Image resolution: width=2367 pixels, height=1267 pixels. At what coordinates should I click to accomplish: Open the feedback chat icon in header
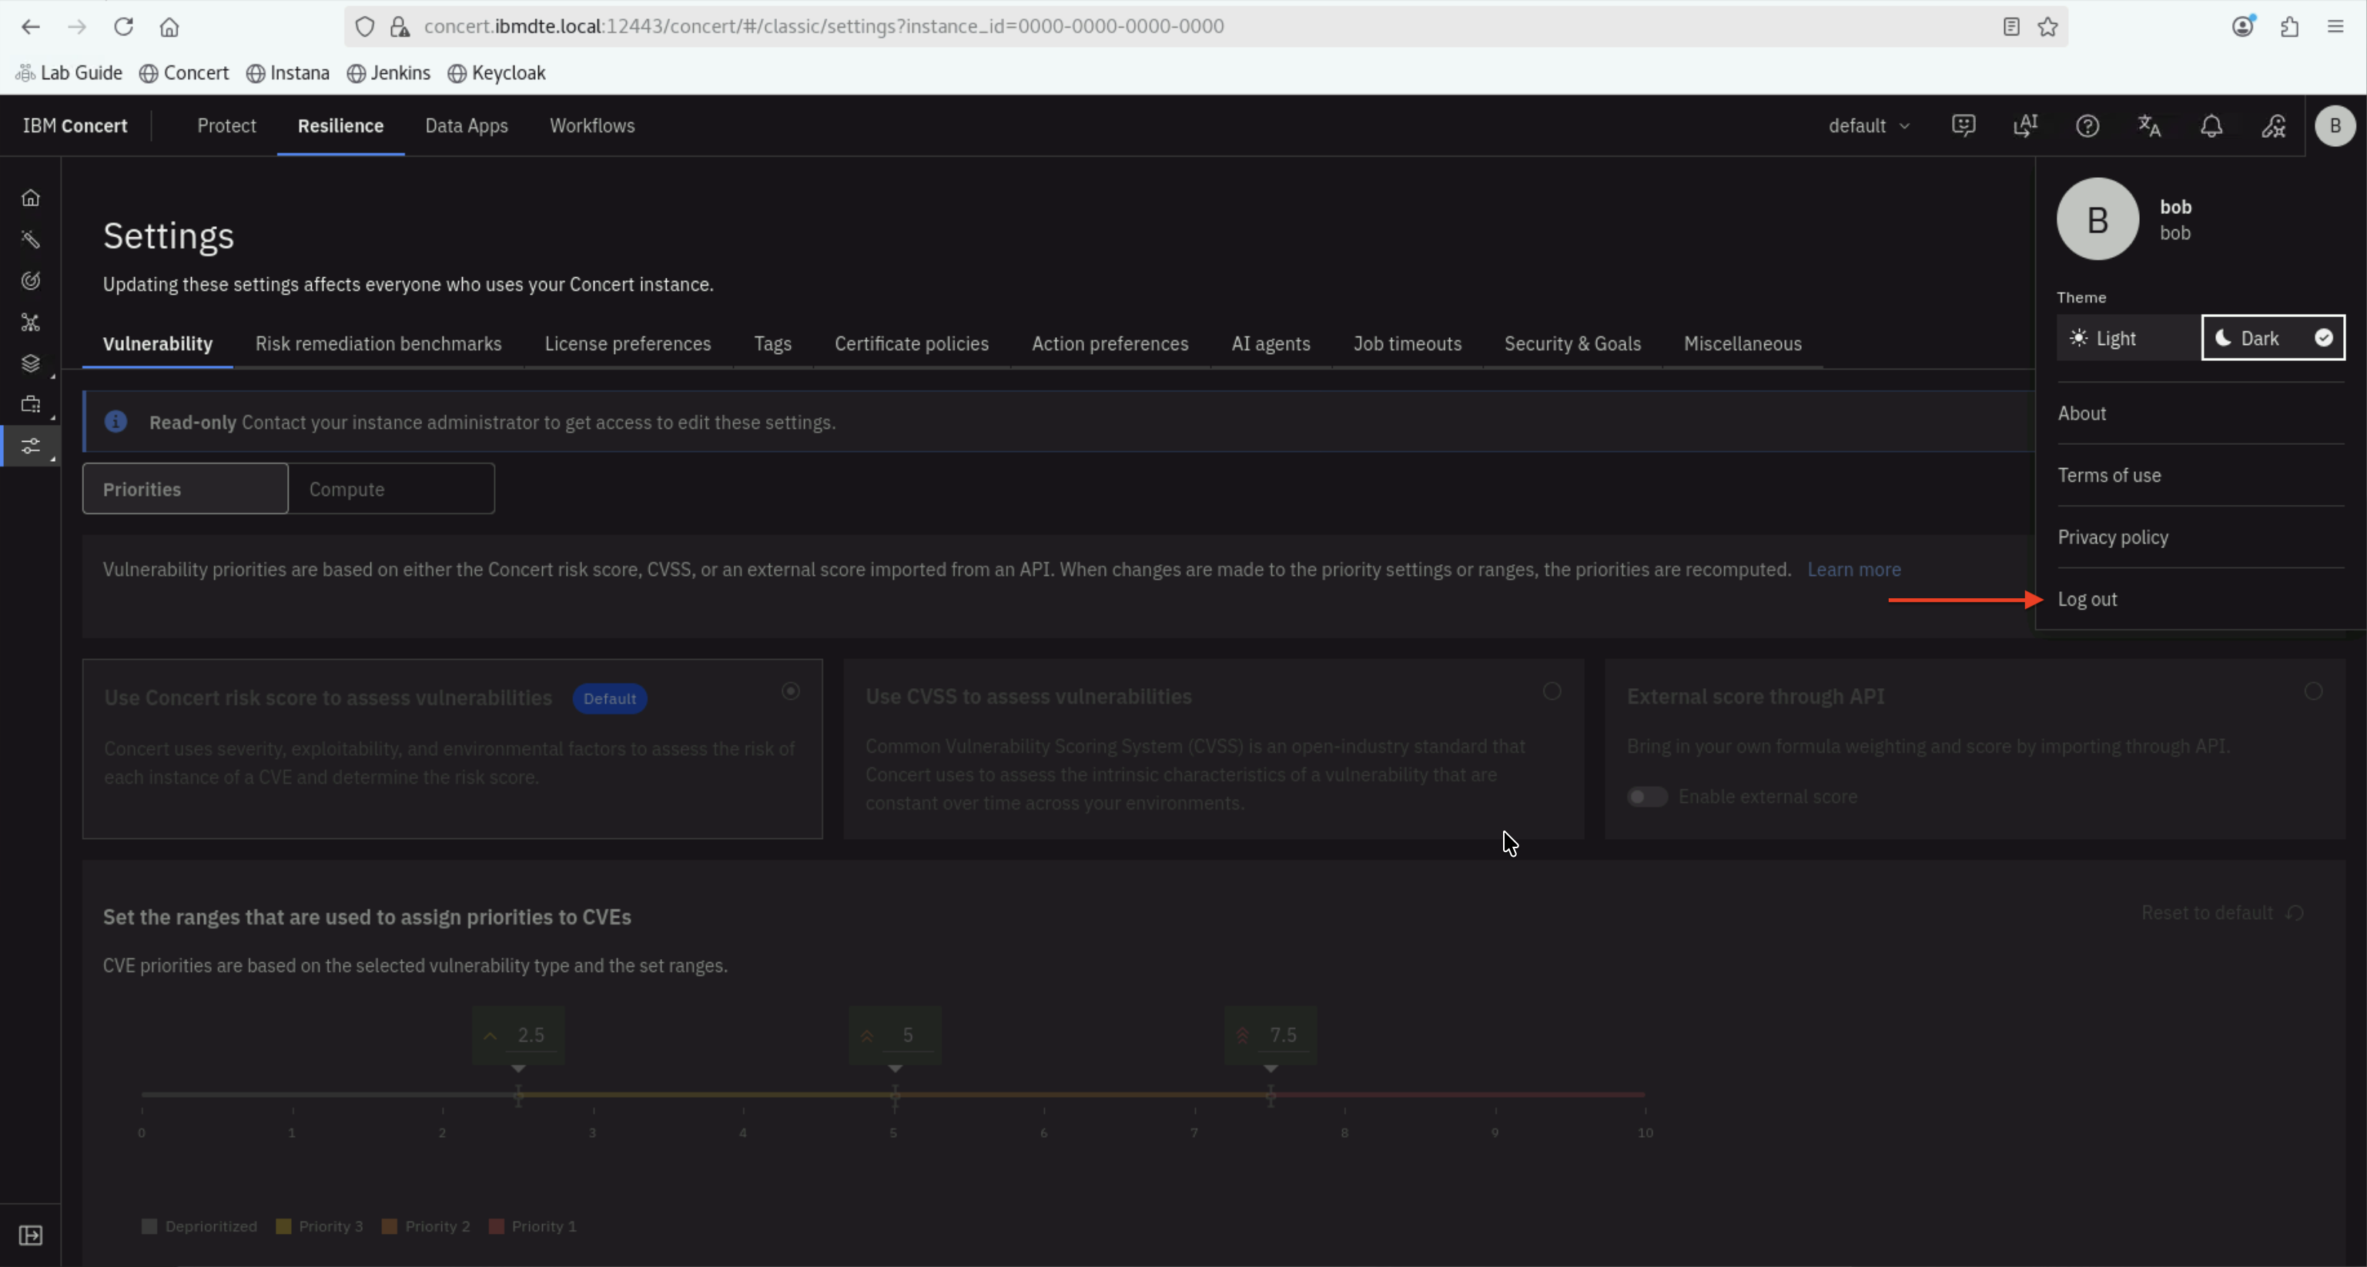[1964, 126]
